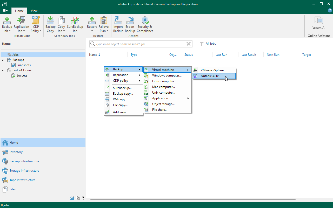The width and height of the screenshot is (333, 208).
Task: Choose VM copy... menu entry
Action: click(x=123, y=99)
